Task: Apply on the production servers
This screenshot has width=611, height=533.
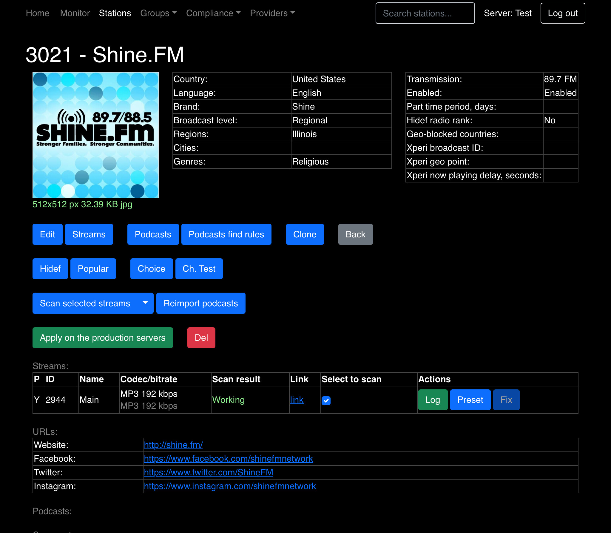Action: click(103, 338)
